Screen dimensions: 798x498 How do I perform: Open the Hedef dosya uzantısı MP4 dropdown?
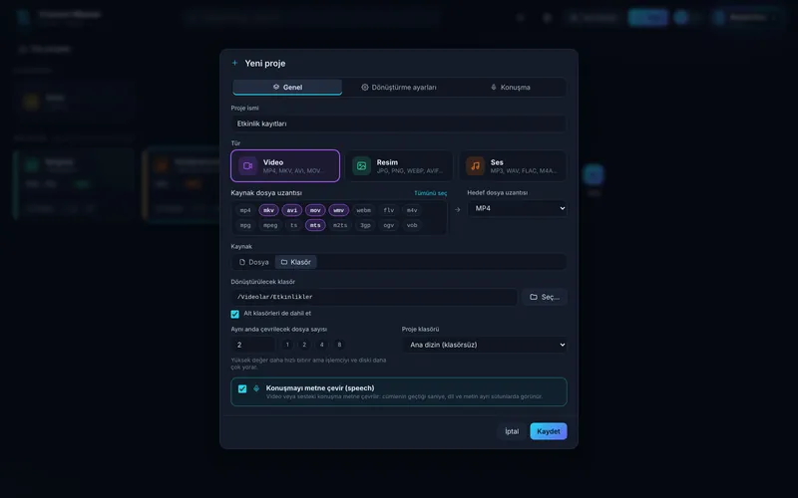[517, 208]
